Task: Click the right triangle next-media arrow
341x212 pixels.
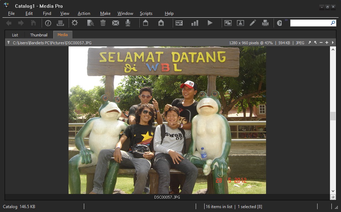Action: pos(333,43)
